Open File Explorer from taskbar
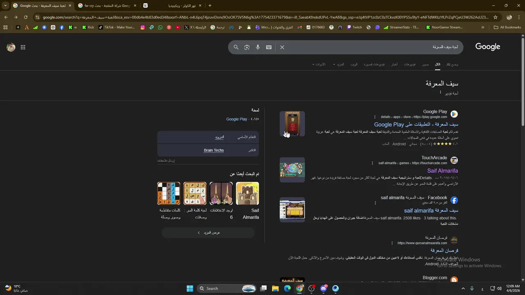The height and width of the screenshot is (295, 525). pos(275,288)
